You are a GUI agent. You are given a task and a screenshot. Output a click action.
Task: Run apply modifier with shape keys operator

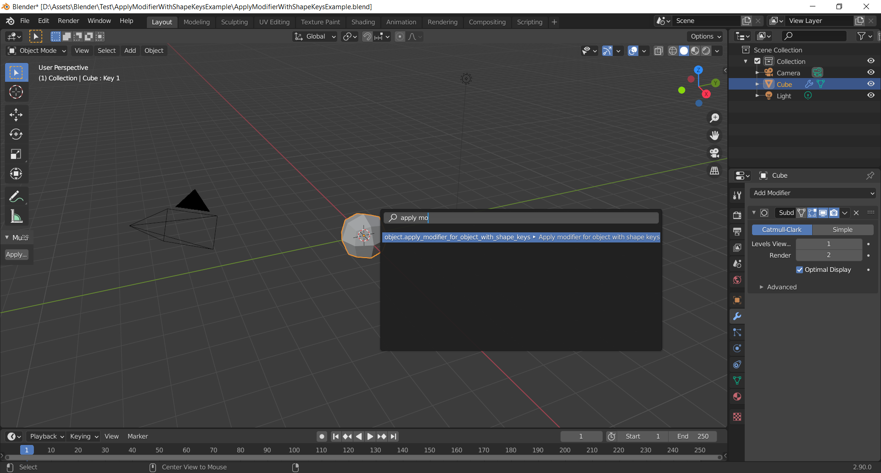coord(522,237)
